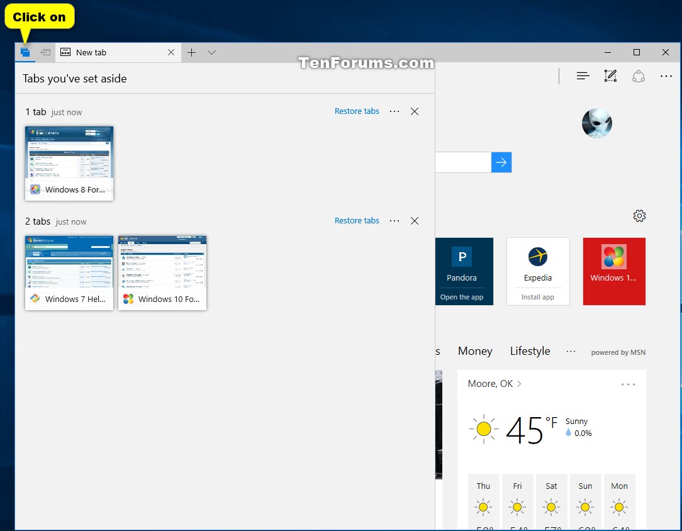The width and height of the screenshot is (682, 531).
Task: Expand the Moore, OK location details
Action: coord(495,384)
